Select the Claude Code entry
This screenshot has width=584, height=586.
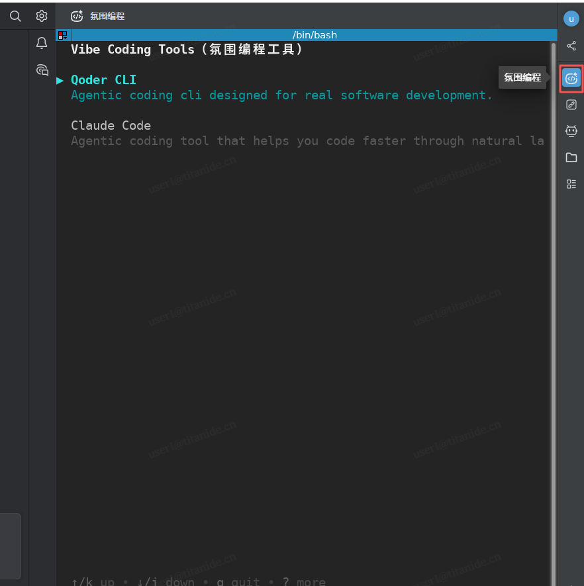pyautogui.click(x=111, y=126)
